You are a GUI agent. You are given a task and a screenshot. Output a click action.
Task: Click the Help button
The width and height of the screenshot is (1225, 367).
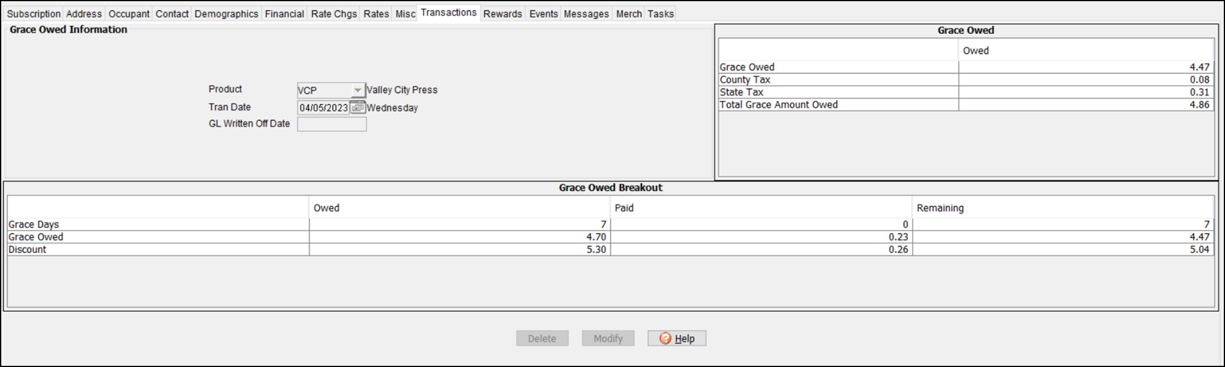pyautogui.click(x=676, y=339)
